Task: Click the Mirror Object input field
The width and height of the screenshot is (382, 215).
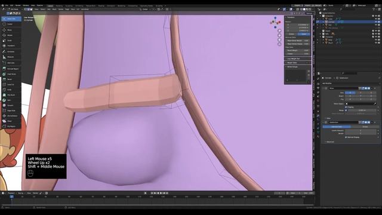Action: coord(361,103)
